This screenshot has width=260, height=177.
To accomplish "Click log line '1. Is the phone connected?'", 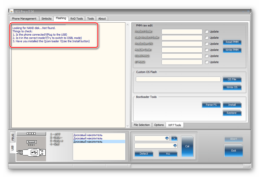I will coord(40,35).
